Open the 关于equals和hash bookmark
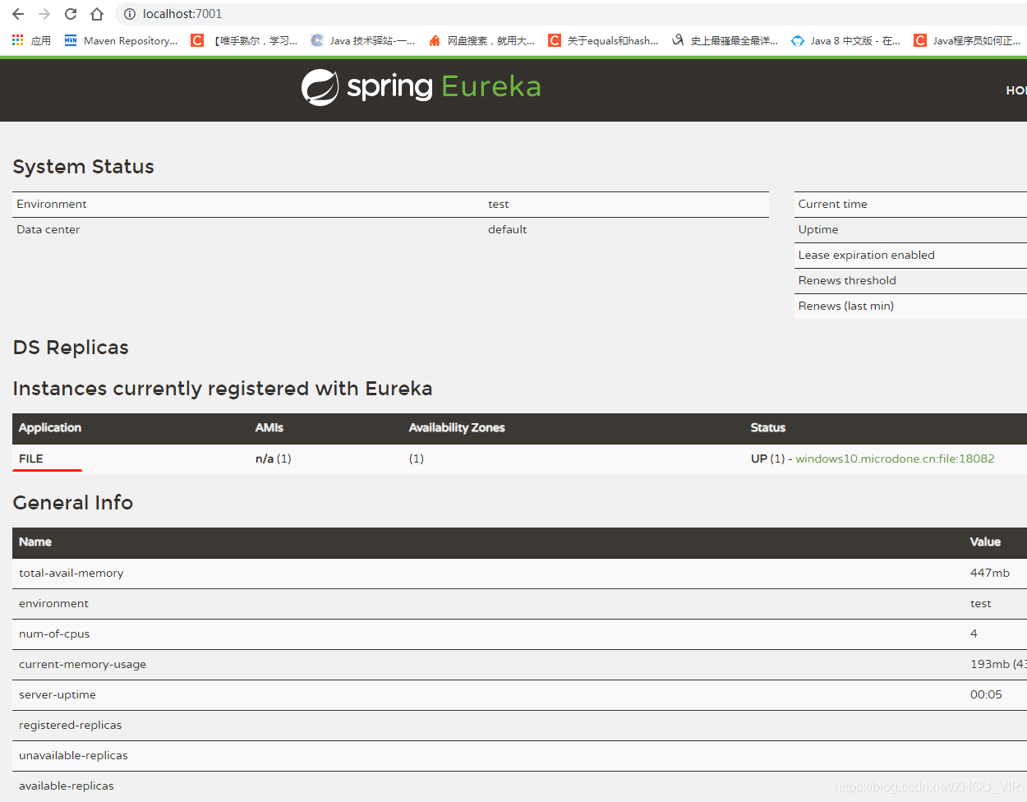 point(603,40)
